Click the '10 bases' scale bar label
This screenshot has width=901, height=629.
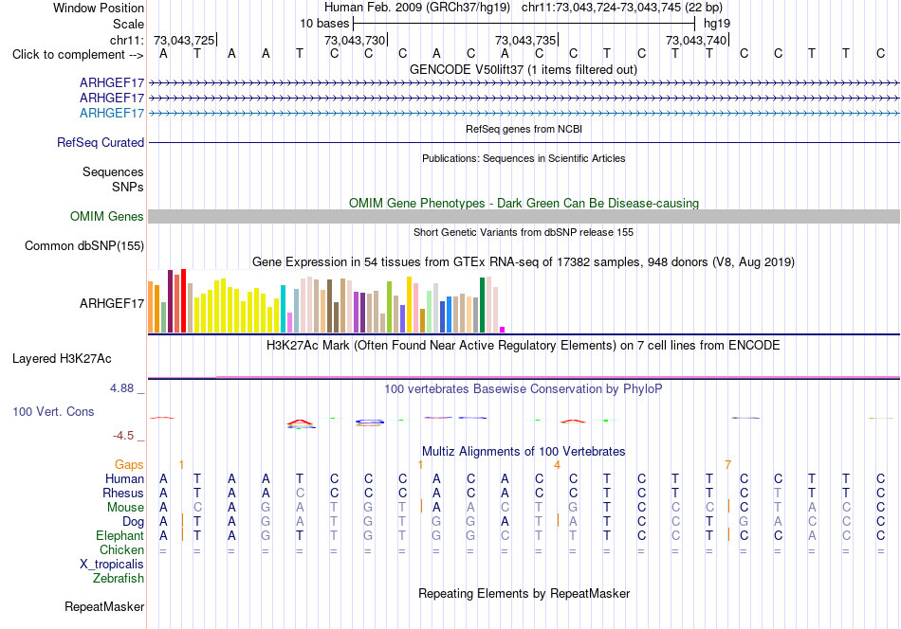click(324, 24)
